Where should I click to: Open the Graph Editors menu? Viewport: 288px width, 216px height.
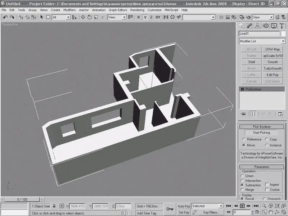(118, 10)
